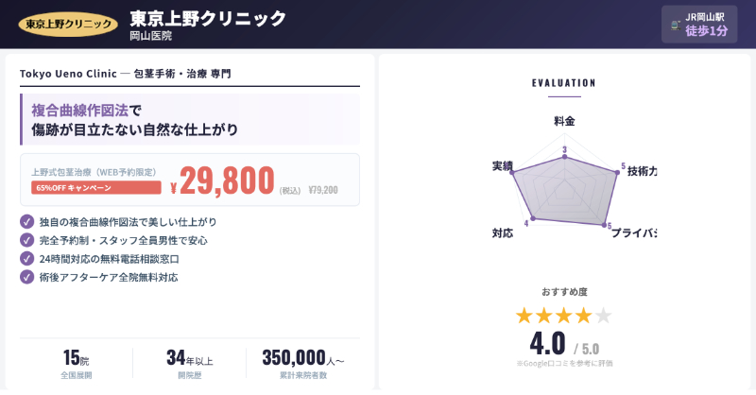This screenshot has height=395, width=756.
Task: Click the 東京上野クリニック gold logo badge
Action: [68, 23]
